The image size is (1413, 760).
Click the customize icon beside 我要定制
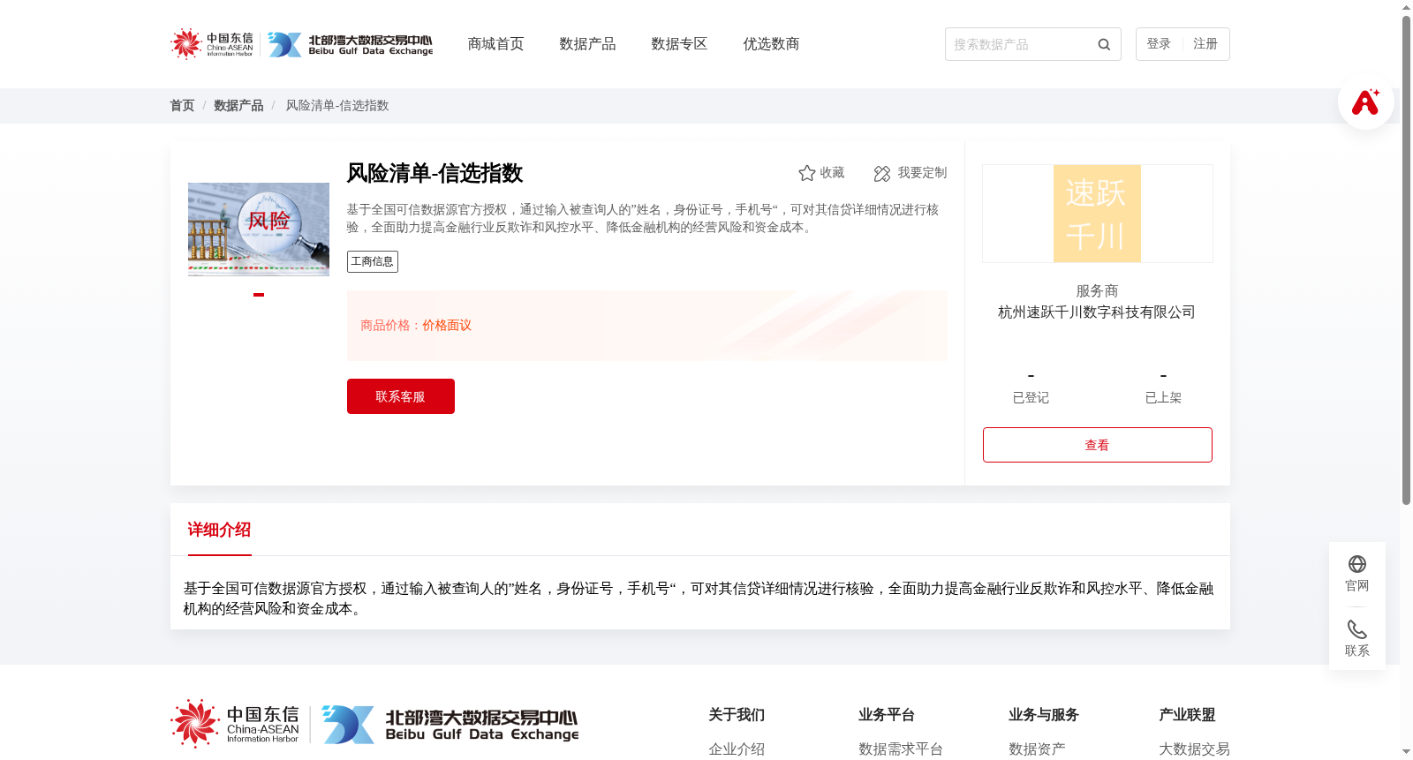(882, 173)
